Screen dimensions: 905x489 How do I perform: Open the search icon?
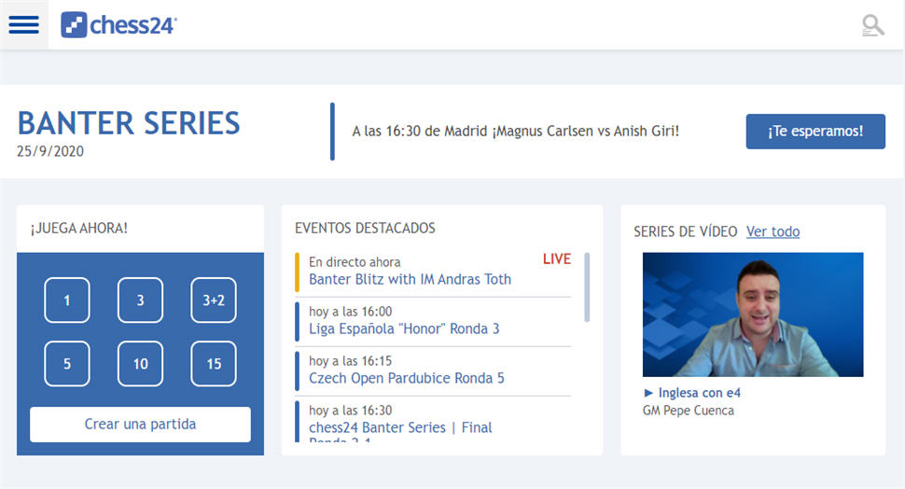(872, 25)
